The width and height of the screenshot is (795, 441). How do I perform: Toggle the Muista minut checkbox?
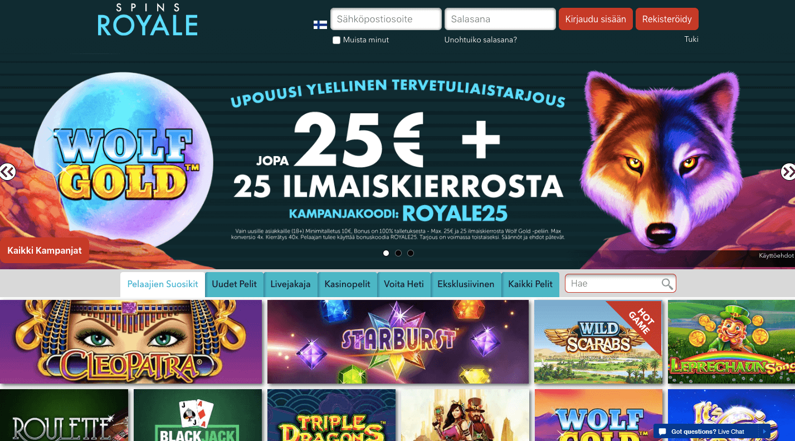336,40
